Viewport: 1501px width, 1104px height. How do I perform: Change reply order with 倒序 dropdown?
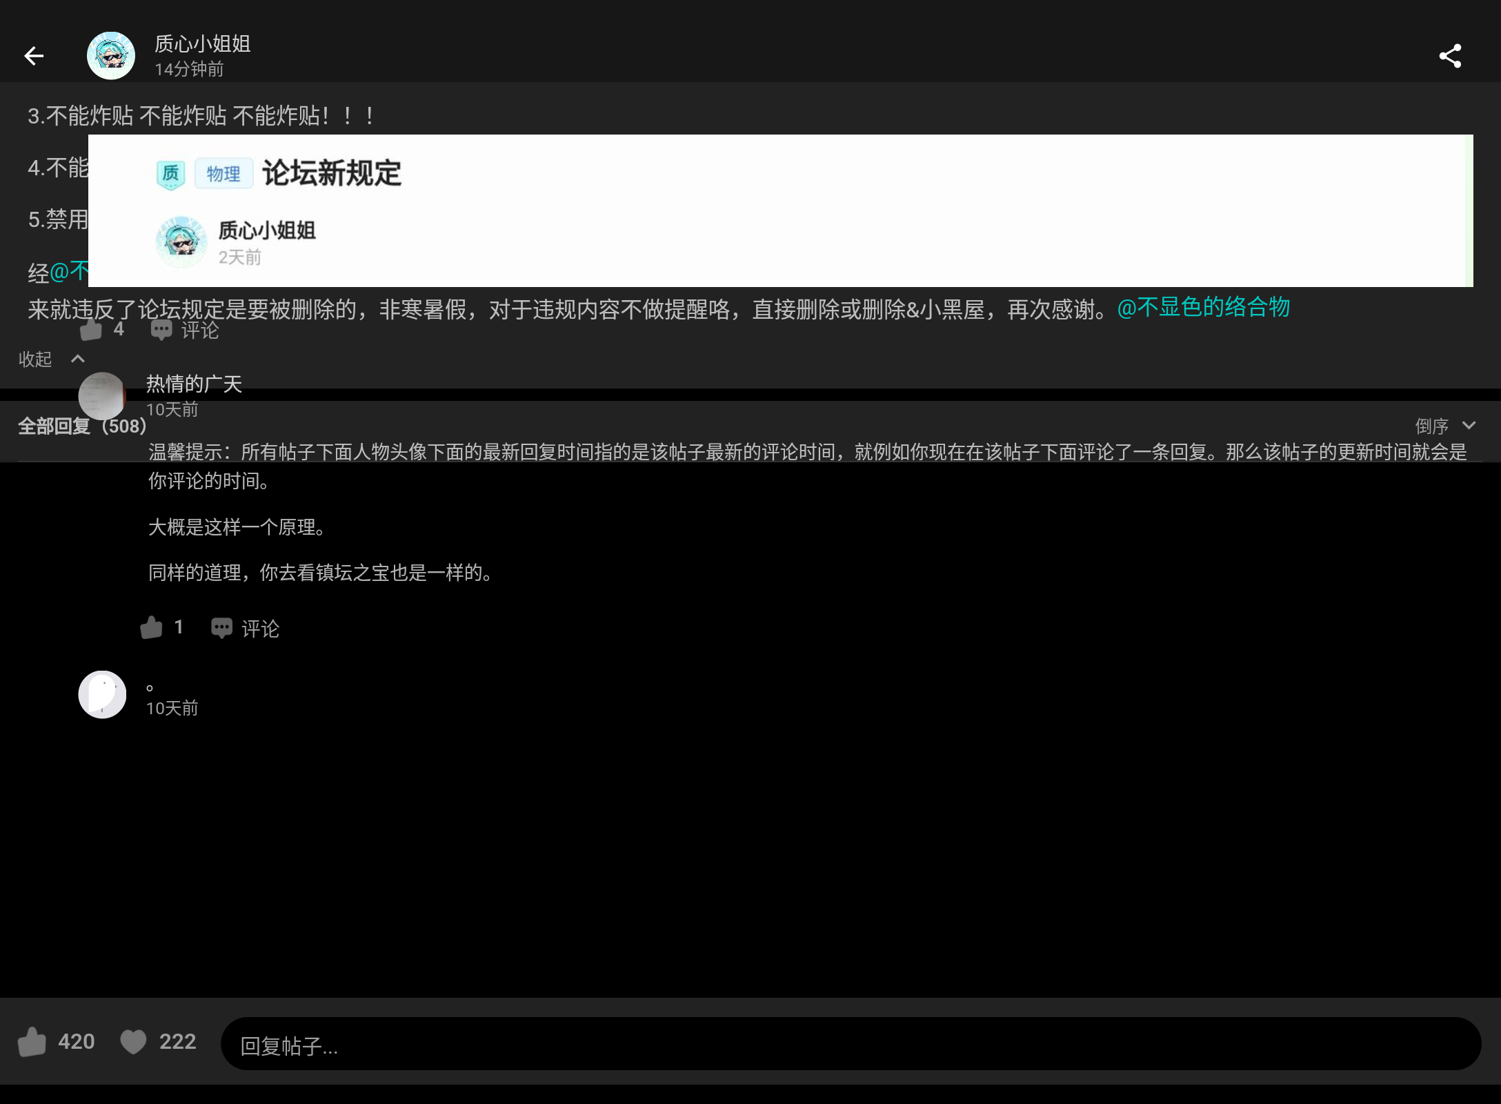click(x=1445, y=426)
